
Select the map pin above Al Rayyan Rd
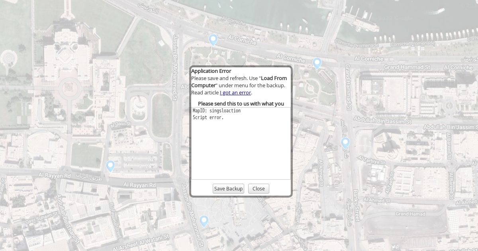point(110,166)
